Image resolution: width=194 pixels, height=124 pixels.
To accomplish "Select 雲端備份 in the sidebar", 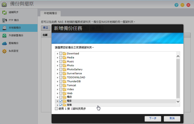I will pos(19,43).
